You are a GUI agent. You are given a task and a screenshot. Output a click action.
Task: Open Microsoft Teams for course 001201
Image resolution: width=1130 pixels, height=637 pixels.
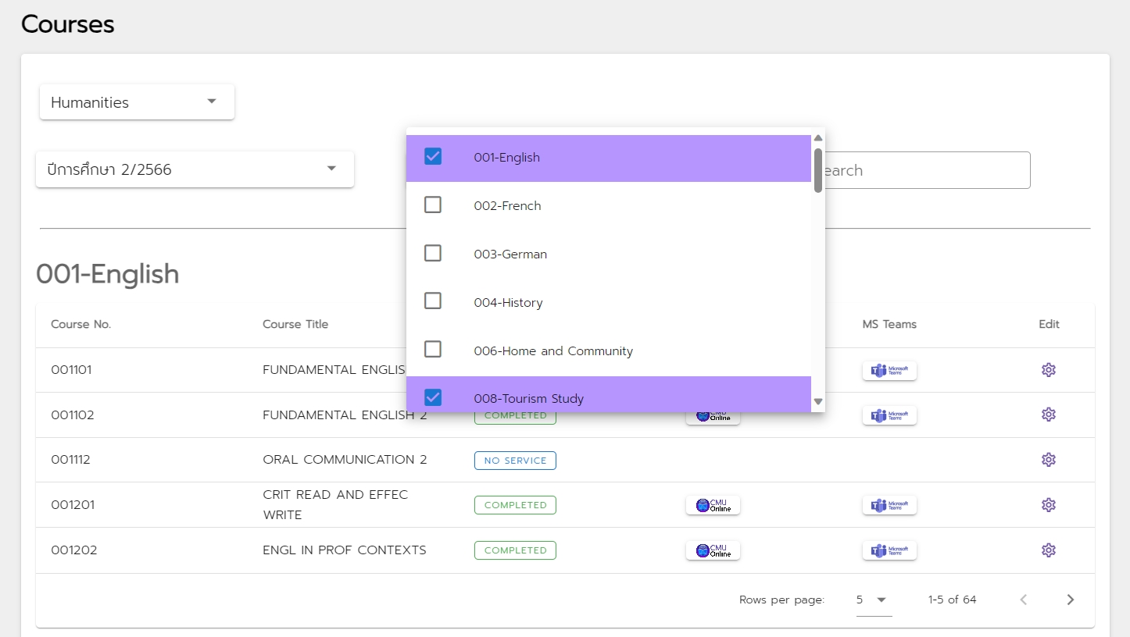[x=889, y=505]
